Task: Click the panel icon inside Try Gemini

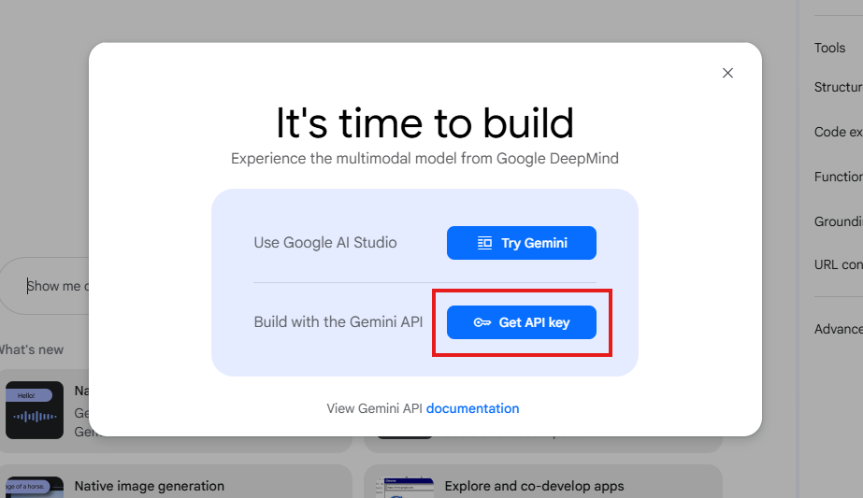Action: coord(484,243)
